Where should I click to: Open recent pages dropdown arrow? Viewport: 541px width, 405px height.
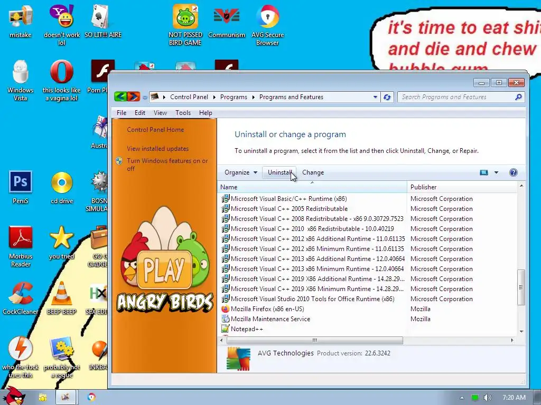pyautogui.click(x=145, y=98)
